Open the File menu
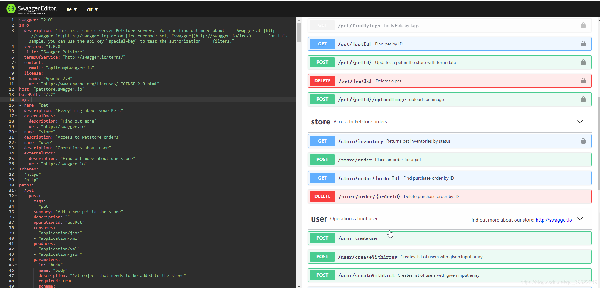This screenshot has width=600, height=288. (70, 9)
